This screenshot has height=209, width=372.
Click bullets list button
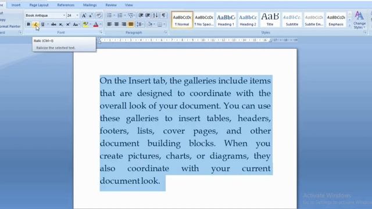tap(109, 16)
